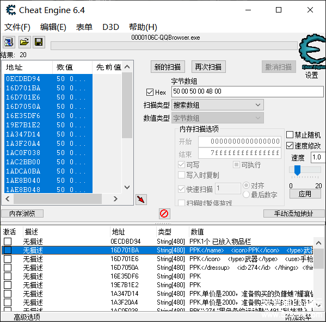Toggle the 快速扫描 checkbox
The height and width of the screenshot is (322, 326).
click(x=181, y=189)
